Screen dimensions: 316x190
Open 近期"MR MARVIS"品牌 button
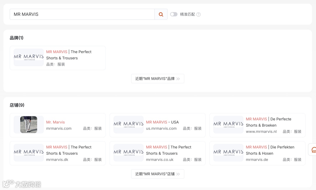tap(158, 79)
